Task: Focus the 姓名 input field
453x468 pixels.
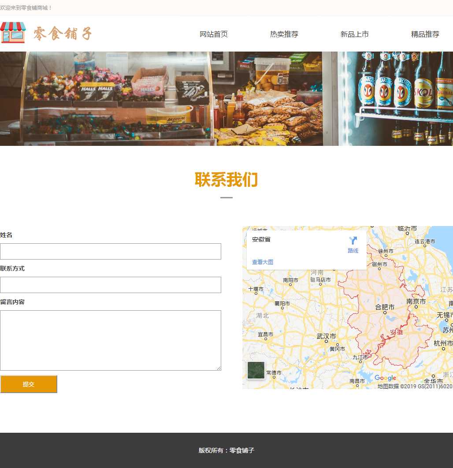Action: click(110, 251)
